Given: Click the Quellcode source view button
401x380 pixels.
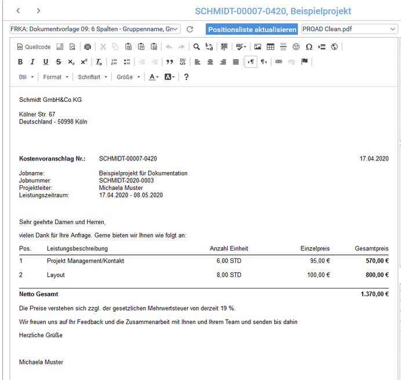Looking at the screenshot, I should [34, 47].
